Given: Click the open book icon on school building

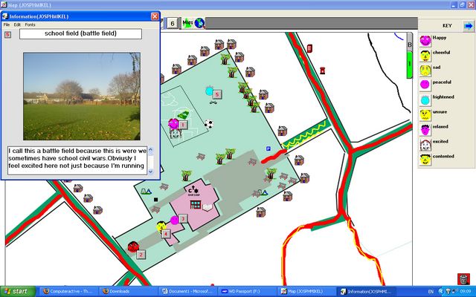Looking at the screenshot, I should [208, 208].
